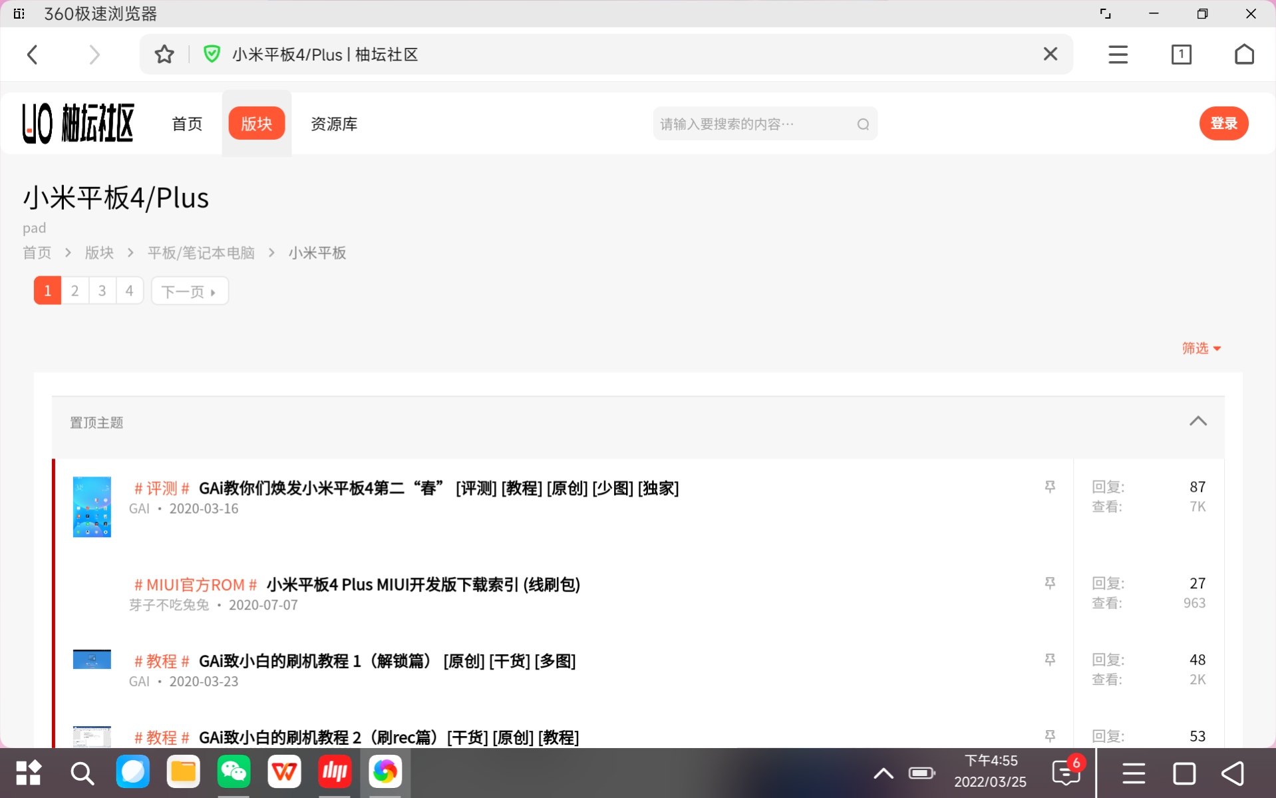Open the file manager on taskbar
Image resolution: width=1276 pixels, height=798 pixels.
(183, 772)
